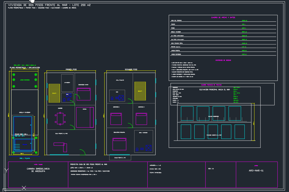Click the magenta kitchen counter block in Cocina
This screenshot has width=289, height=192.
(x=85, y=117)
